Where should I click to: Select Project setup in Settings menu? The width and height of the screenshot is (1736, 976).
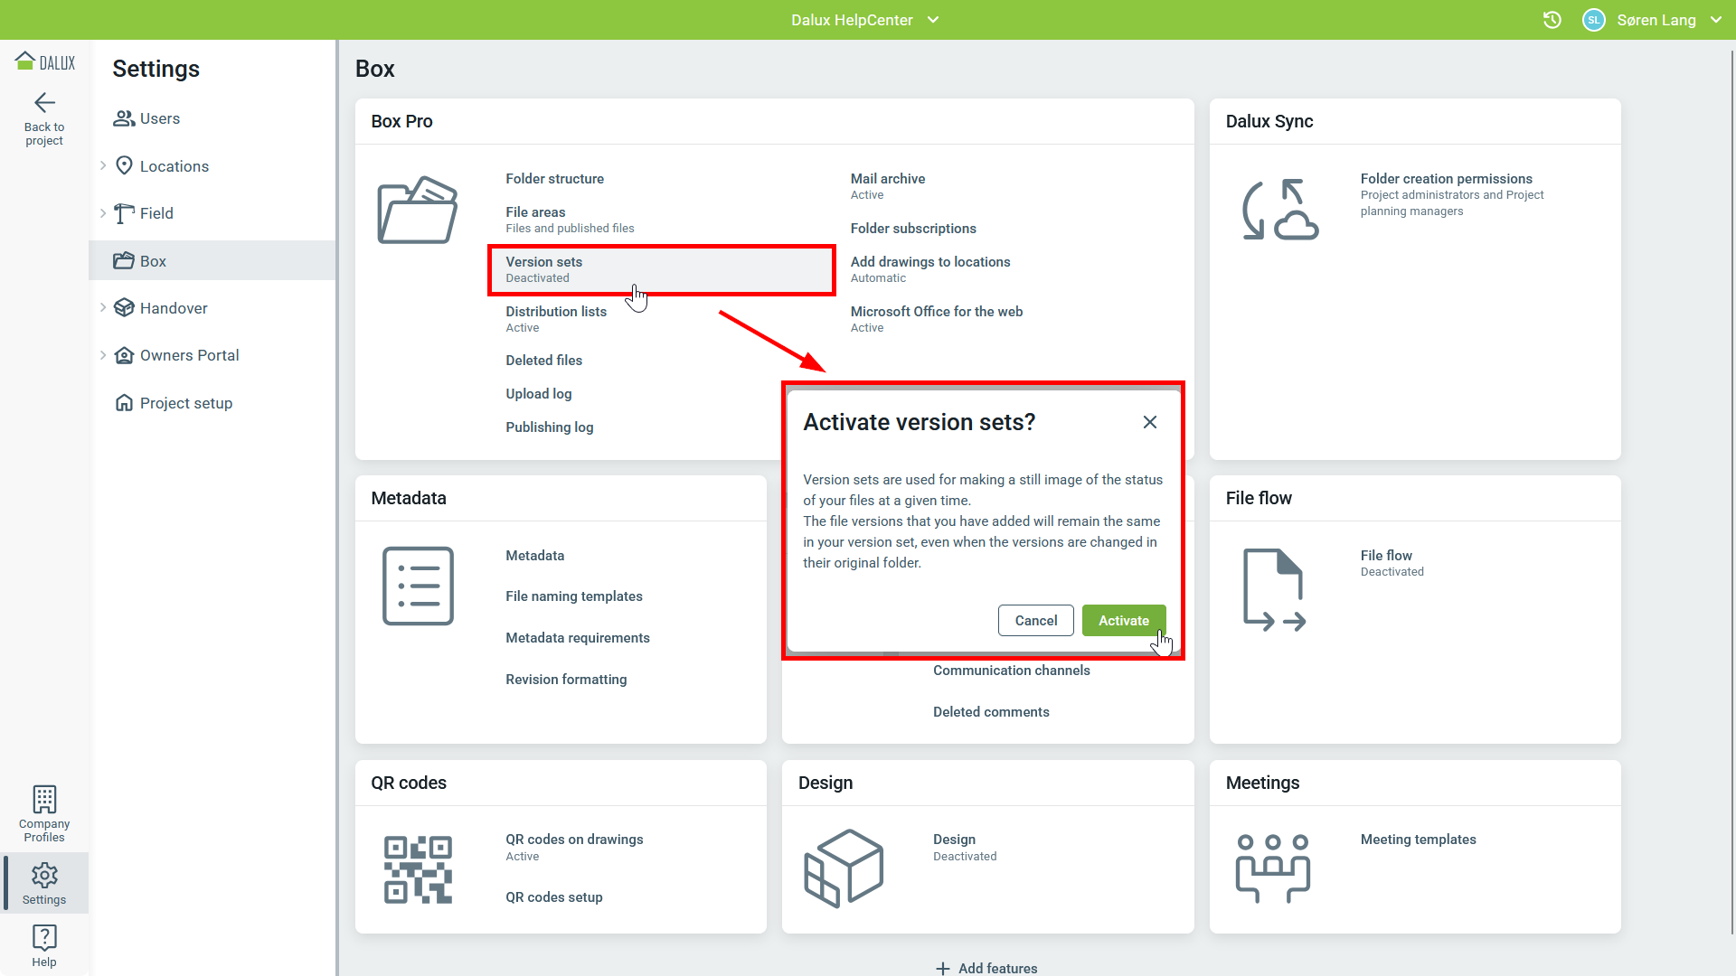pos(185,403)
